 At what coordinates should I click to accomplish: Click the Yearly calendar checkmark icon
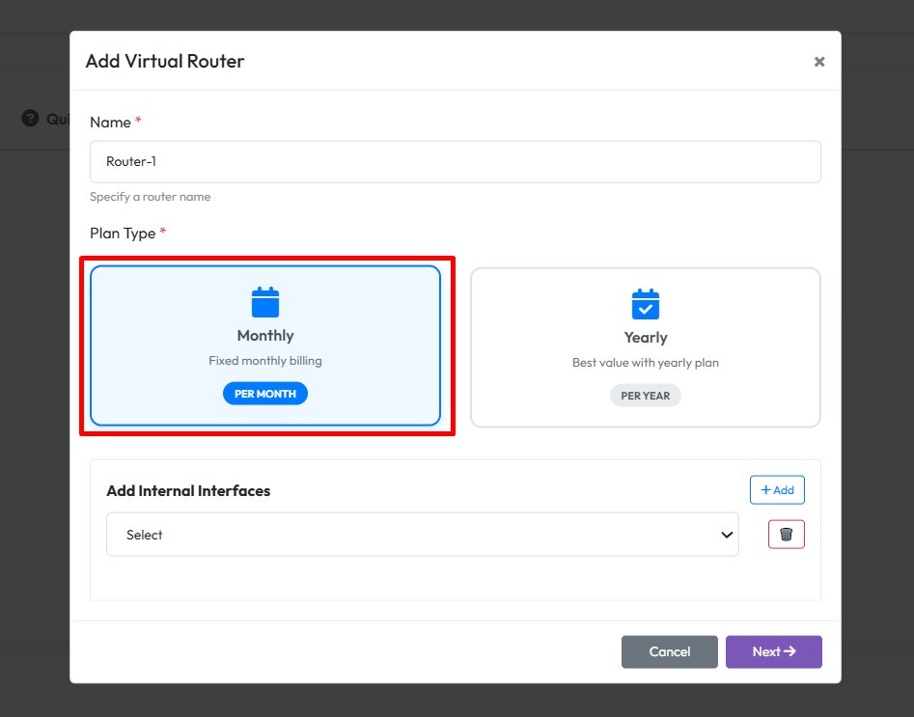pos(645,305)
